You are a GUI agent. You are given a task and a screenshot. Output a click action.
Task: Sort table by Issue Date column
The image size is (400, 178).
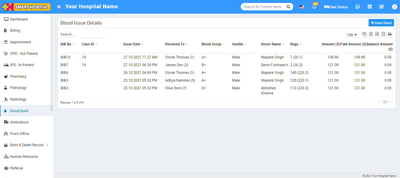point(132,44)
